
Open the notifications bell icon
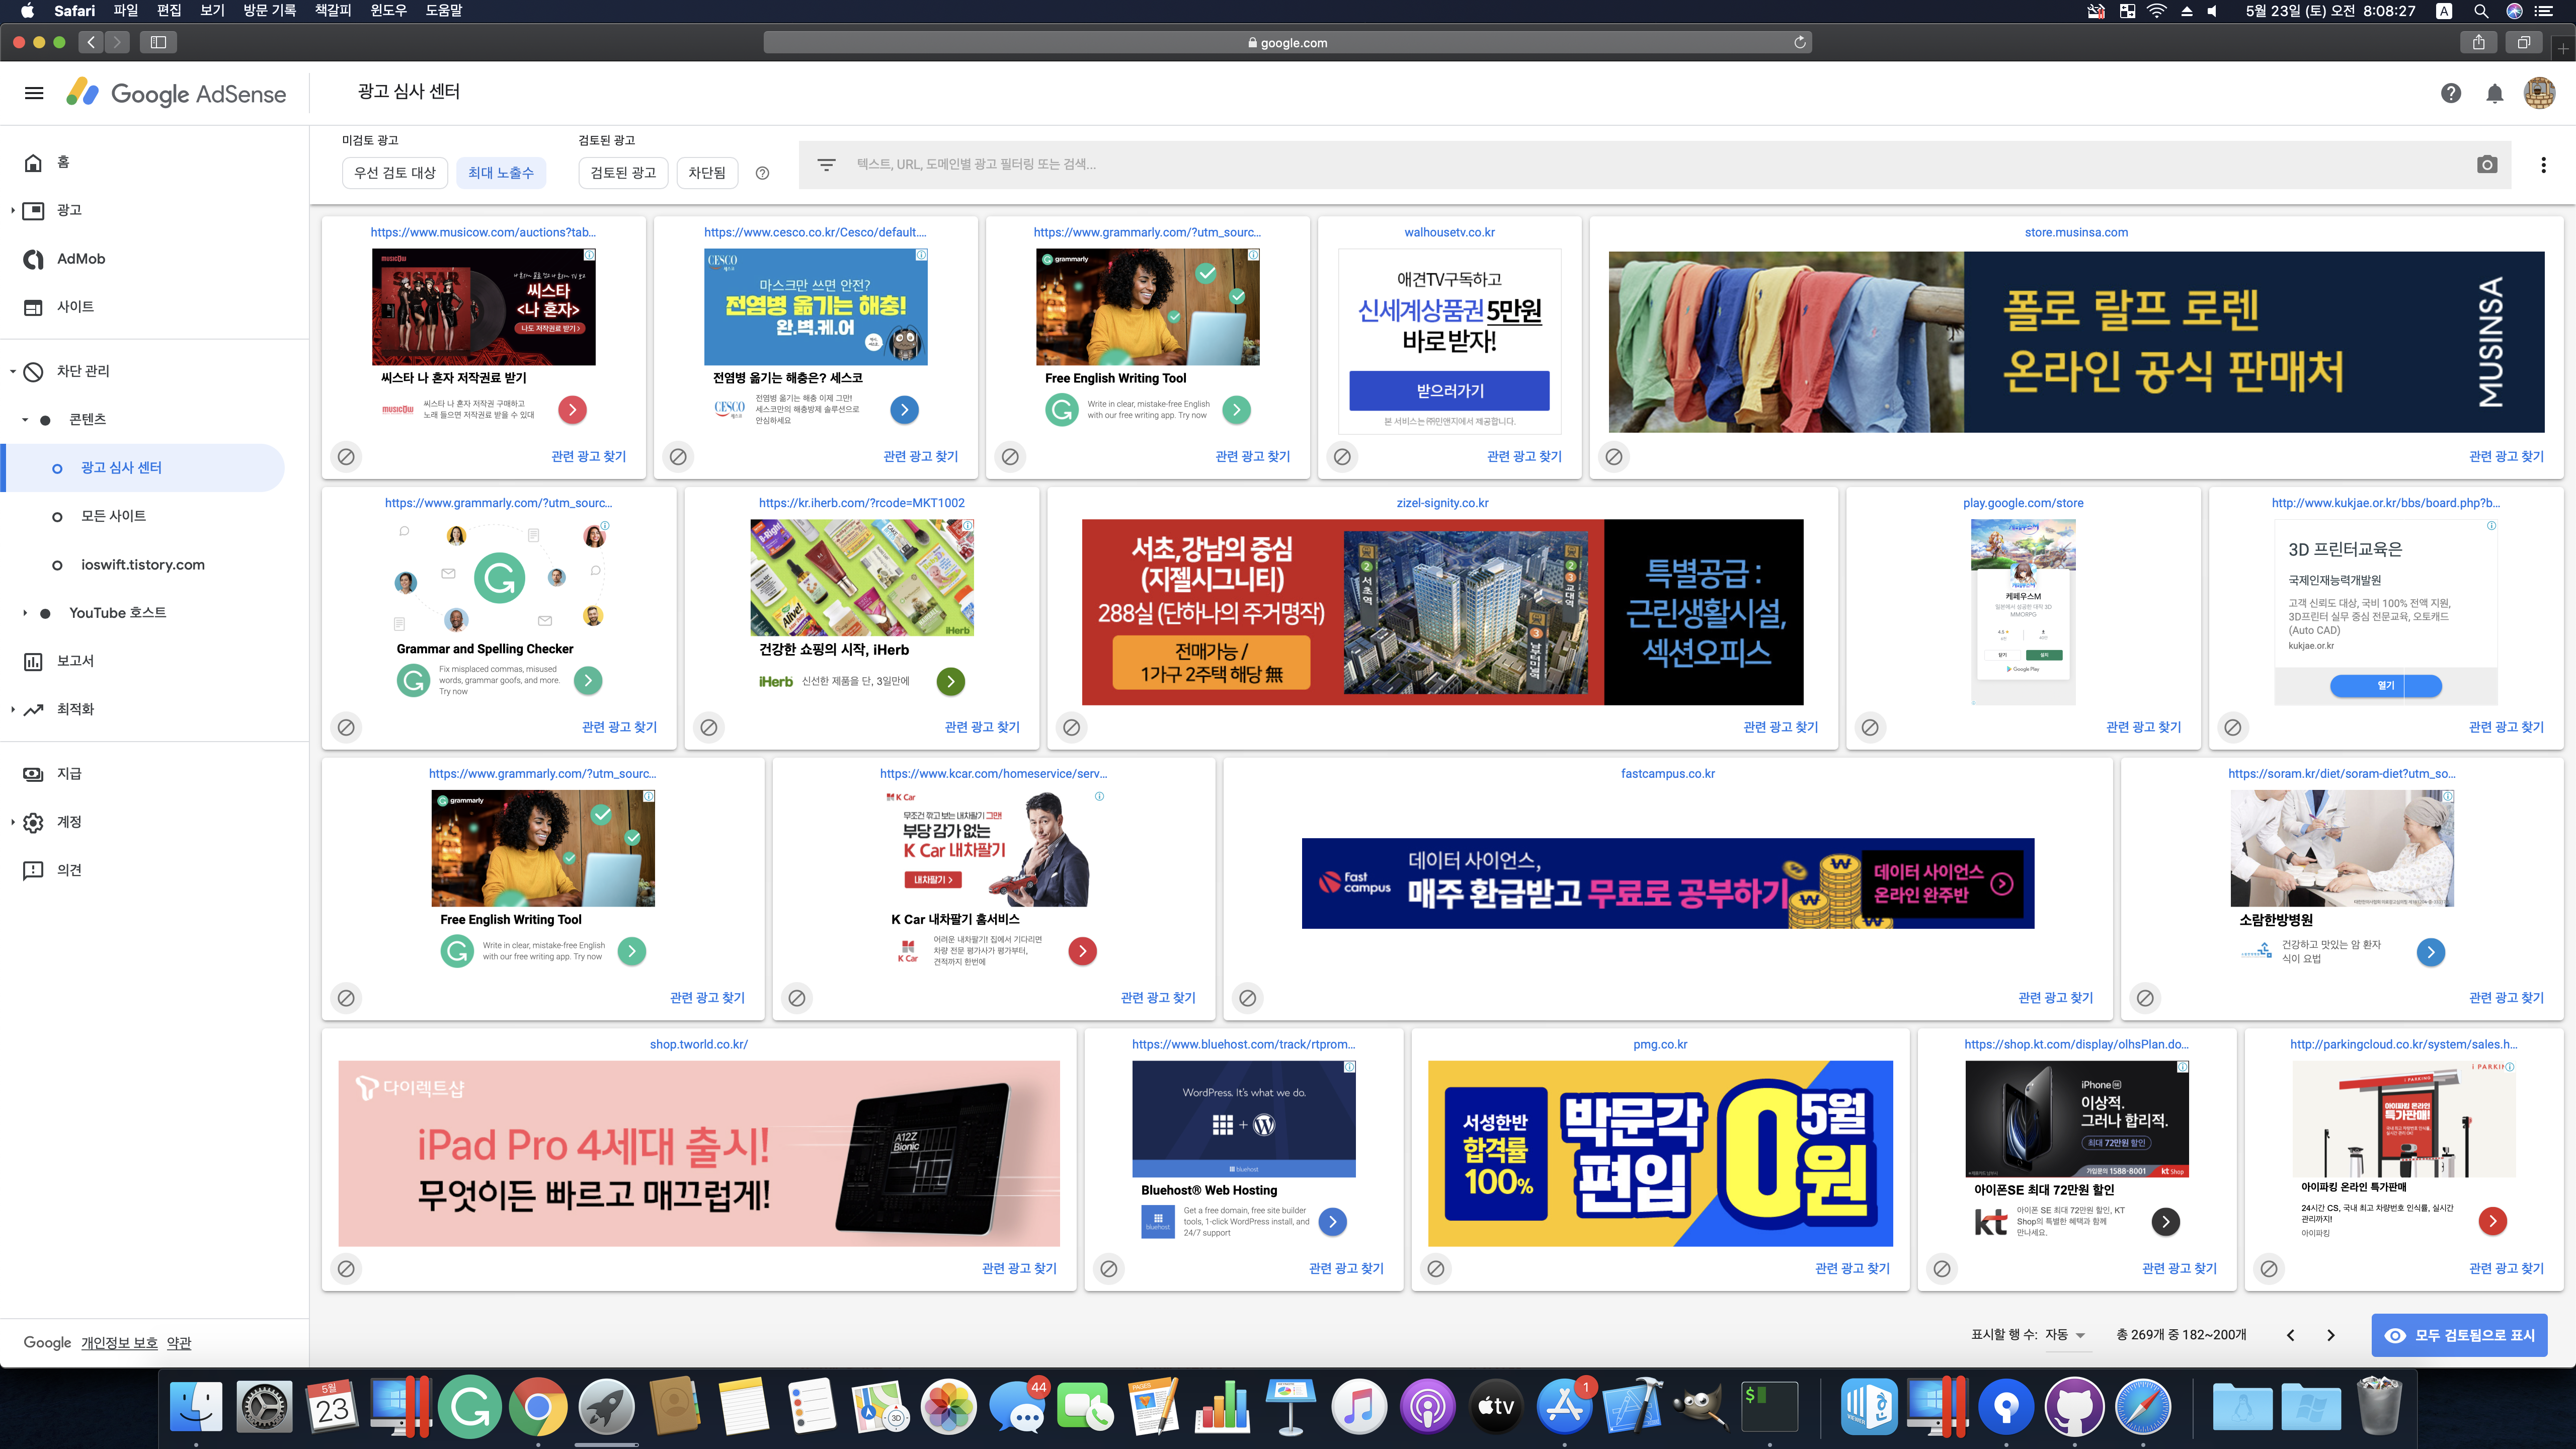(2494, 93)
